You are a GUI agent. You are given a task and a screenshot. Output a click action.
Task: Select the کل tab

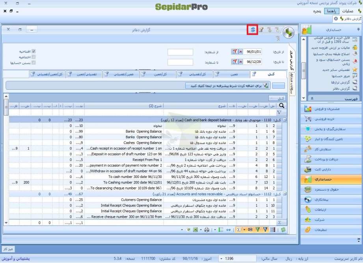268,74
